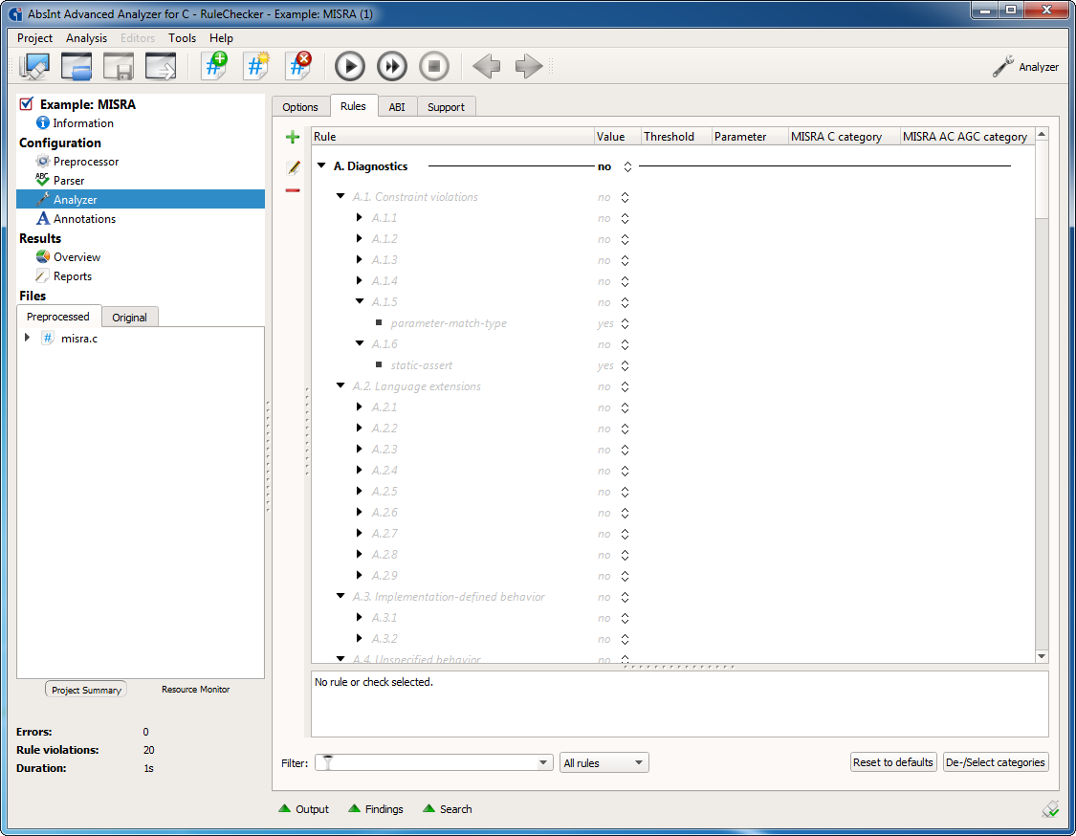Open the Help menu
1076x836 pixels.
point(221,37)
